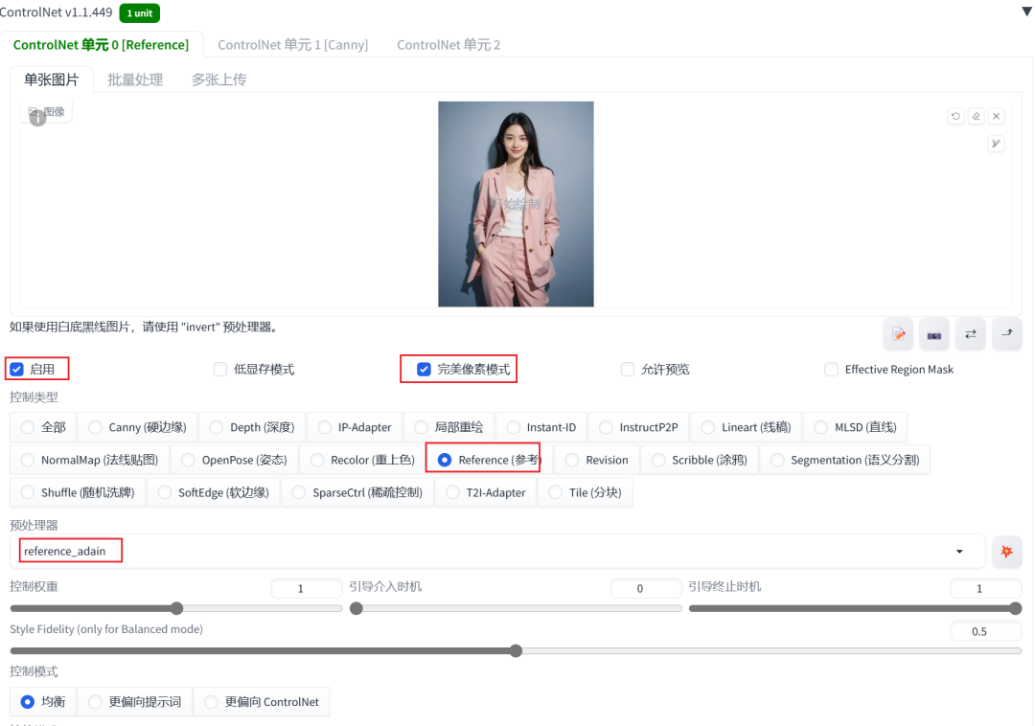The height and width of the screenshot is (726, 1035).
Task: Click the brush icon on the image preview
Action: [x=996, y=144]
